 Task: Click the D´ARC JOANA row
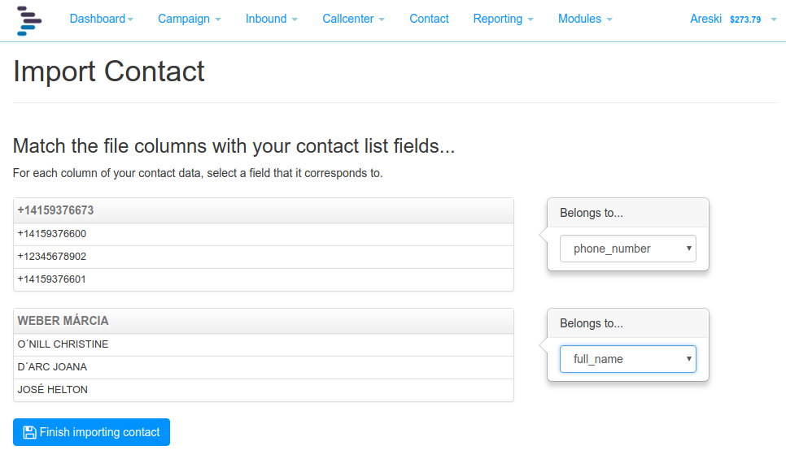(x=263, y=367)
